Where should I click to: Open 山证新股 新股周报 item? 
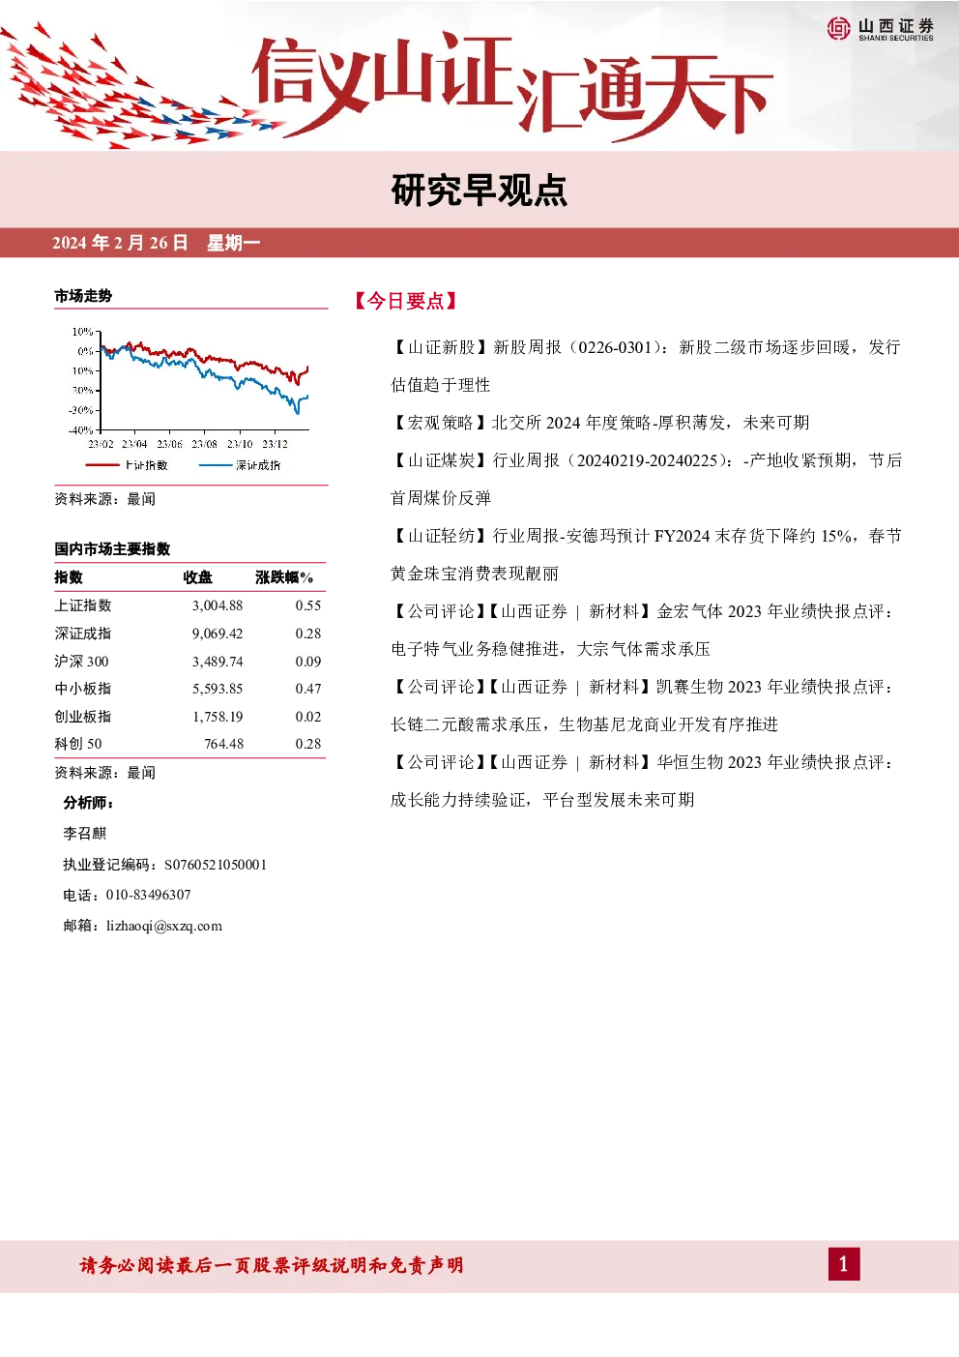pos(646,366)
